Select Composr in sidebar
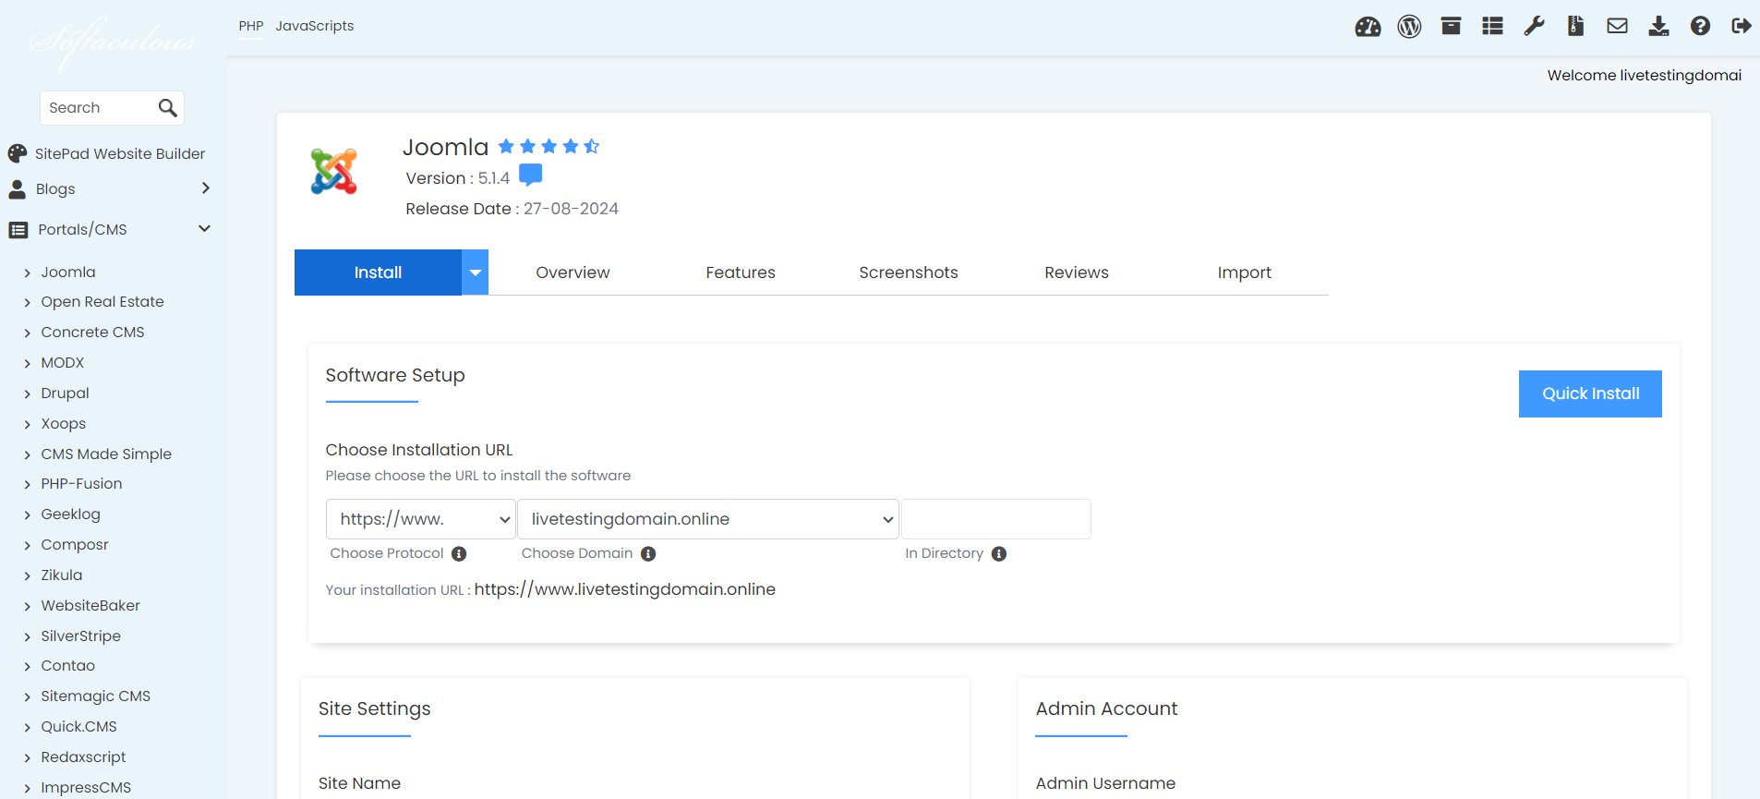Image resolution: width=1760 pixels, height=799 pixels. (75, 544)
